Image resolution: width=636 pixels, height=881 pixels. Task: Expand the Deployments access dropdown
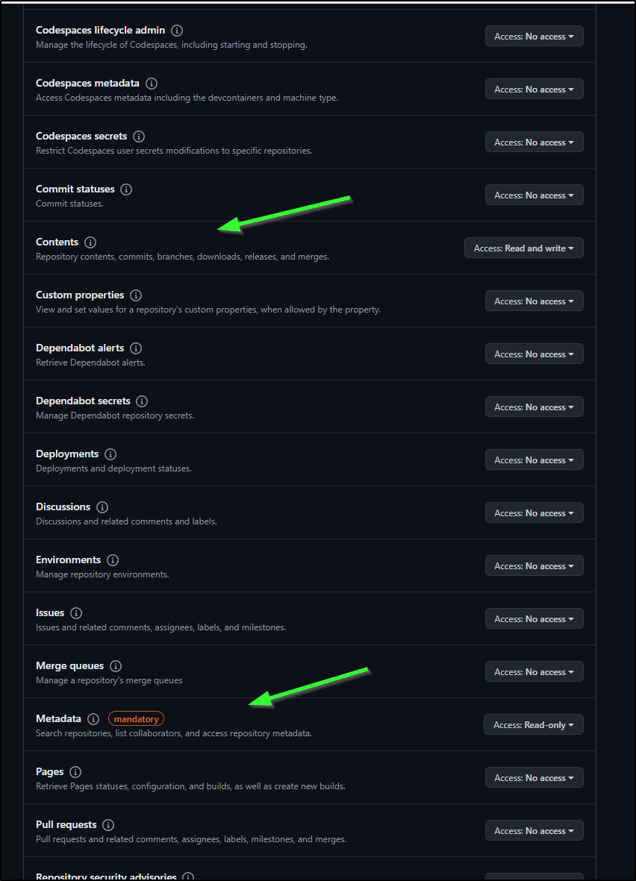[534, 460]
